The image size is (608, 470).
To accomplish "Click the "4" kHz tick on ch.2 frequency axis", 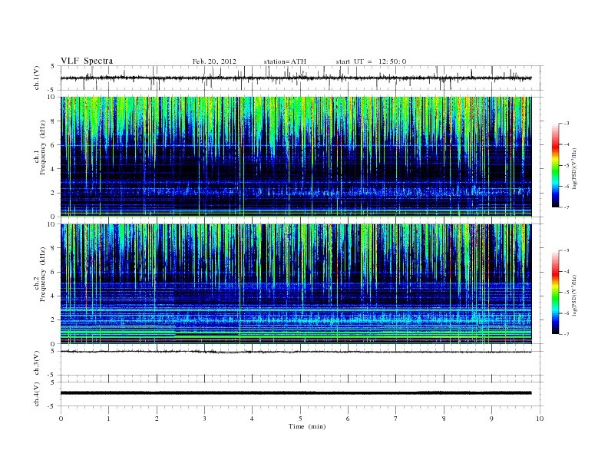I will (53, 296).
